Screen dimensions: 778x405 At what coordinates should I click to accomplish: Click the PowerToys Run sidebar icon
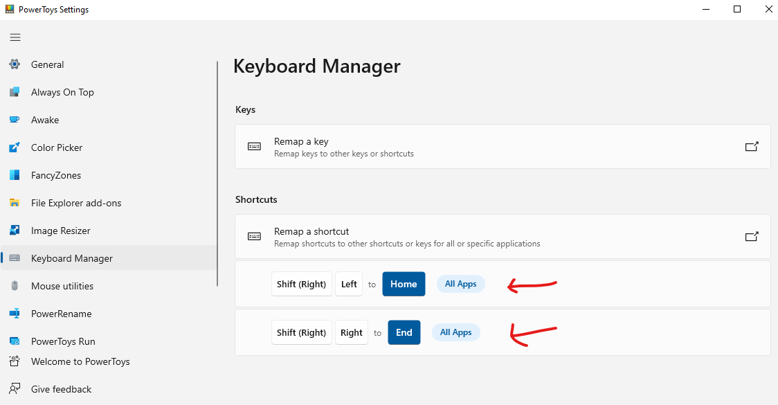(x=15, y=341)
